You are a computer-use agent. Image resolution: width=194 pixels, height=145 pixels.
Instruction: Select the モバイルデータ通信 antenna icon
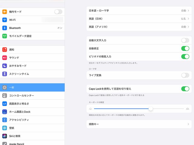(x=5, y=36)
